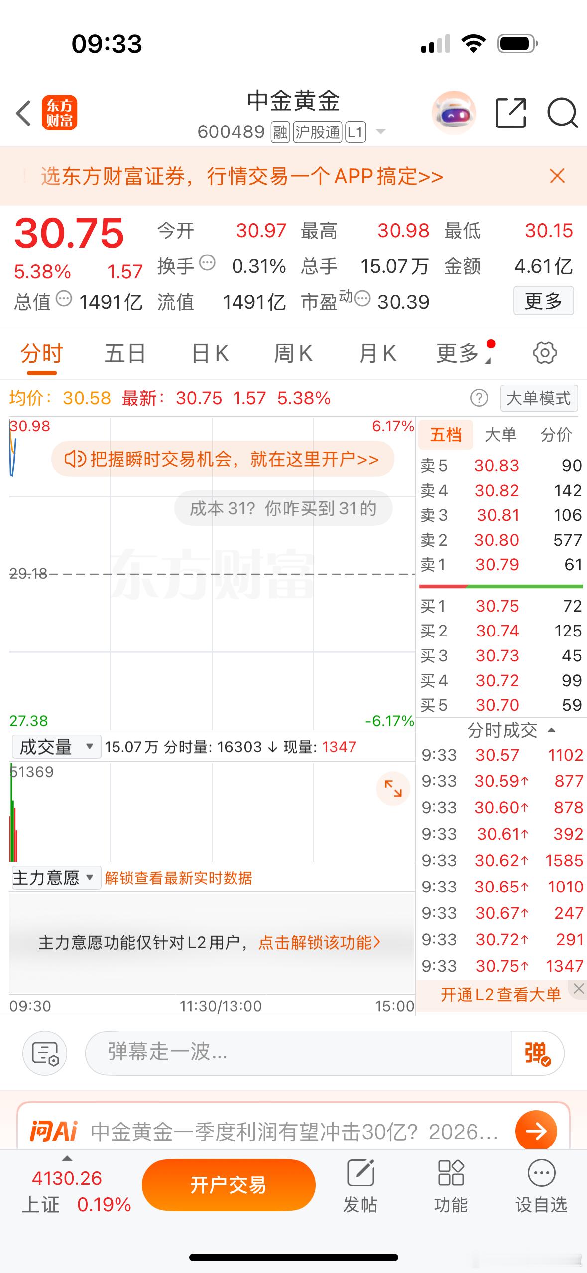Image resolution: width=587 pixels, height=1273 pixels.
Task: Select the 分时 tab
Action: tap(41, 353)
